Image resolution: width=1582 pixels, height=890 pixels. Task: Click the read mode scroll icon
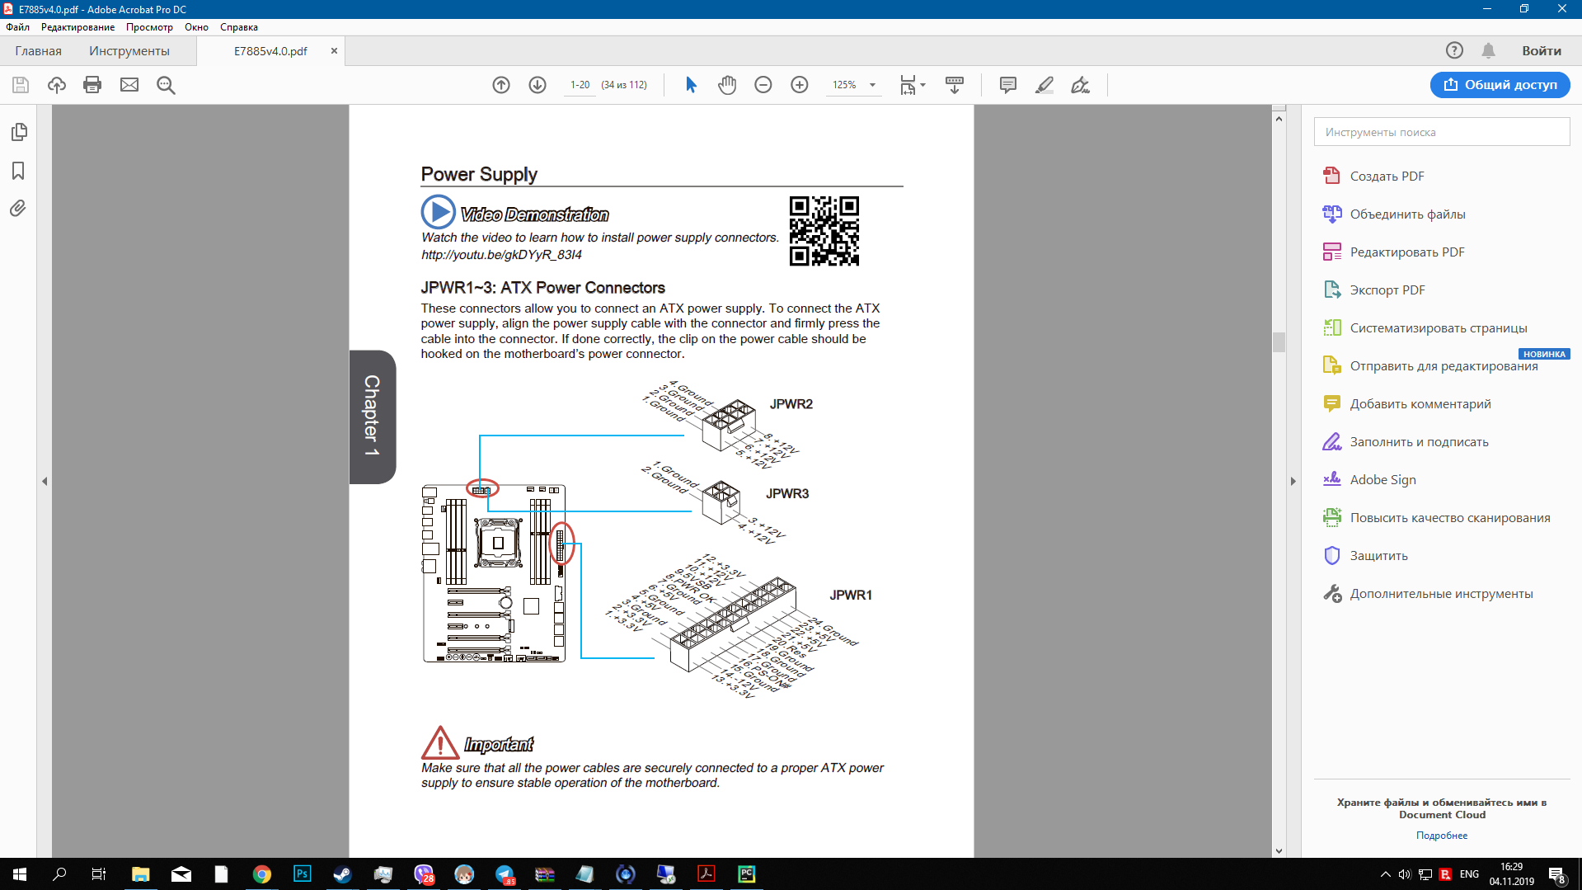pos(955,85)
